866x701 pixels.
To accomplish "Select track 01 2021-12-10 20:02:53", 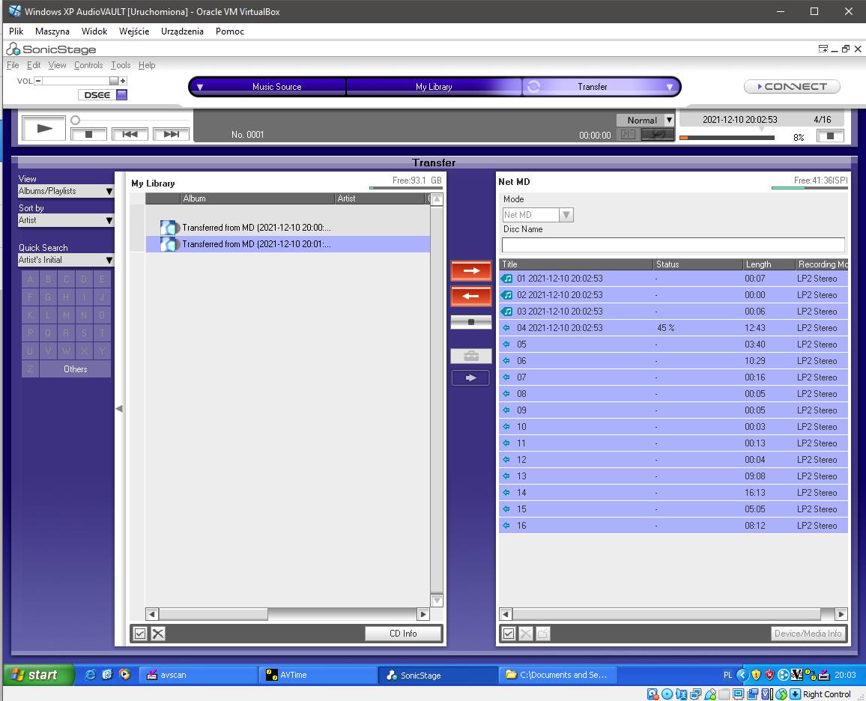I will tap(673, 278).
